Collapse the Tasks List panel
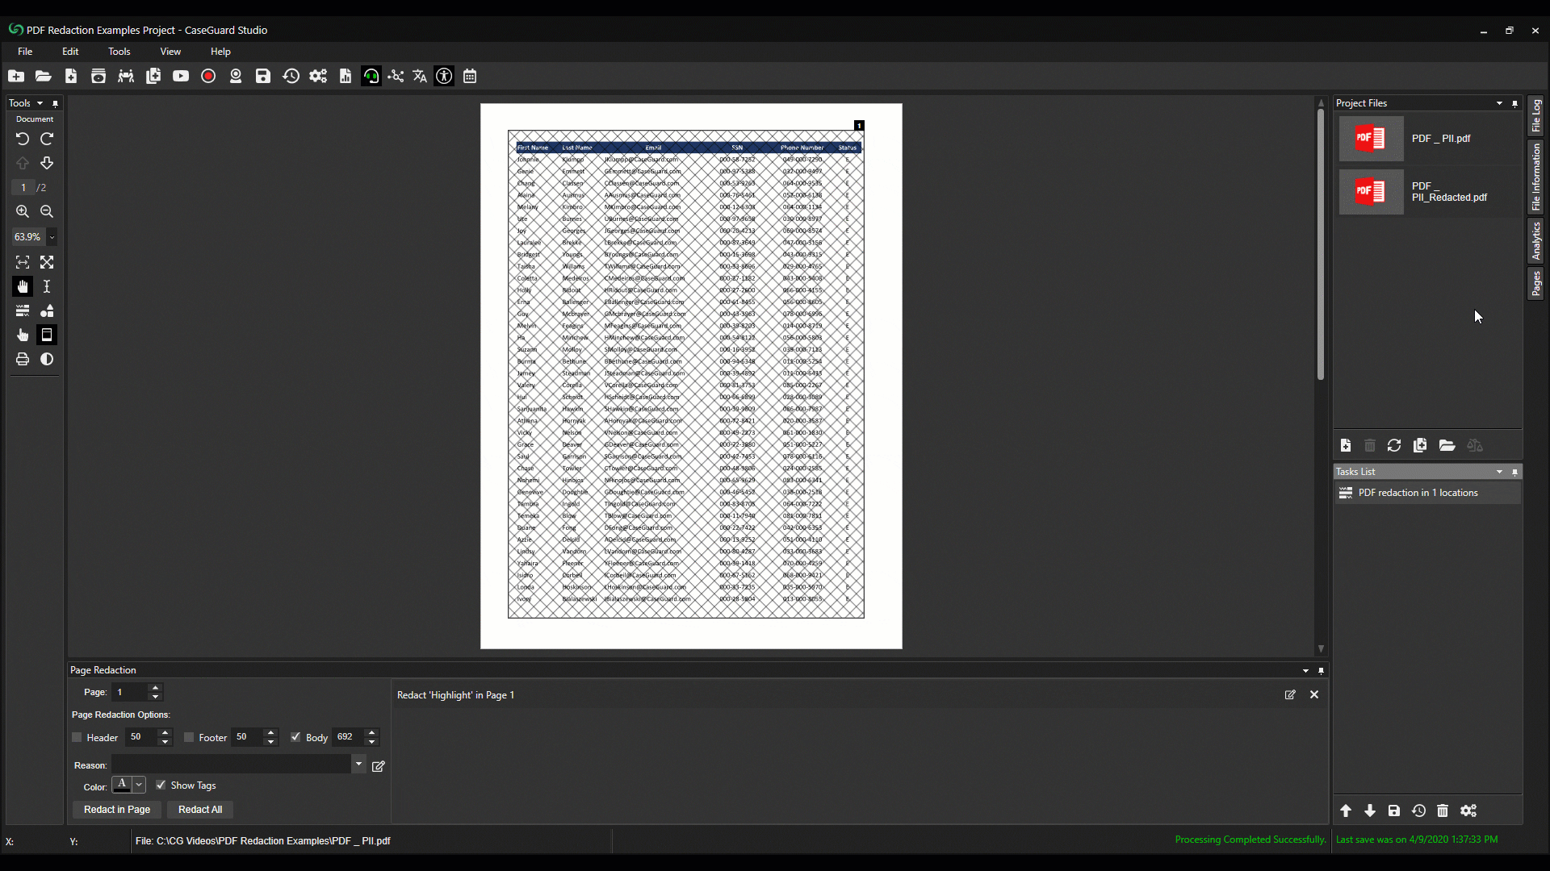This screenshot has width=1550, height=871. point(1499,472)
